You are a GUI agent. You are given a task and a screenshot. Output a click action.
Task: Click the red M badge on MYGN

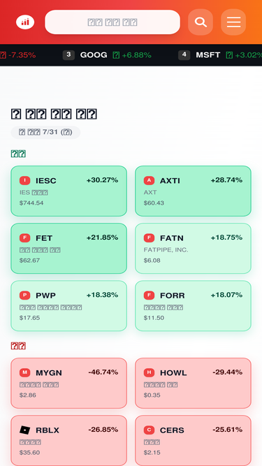24,372
